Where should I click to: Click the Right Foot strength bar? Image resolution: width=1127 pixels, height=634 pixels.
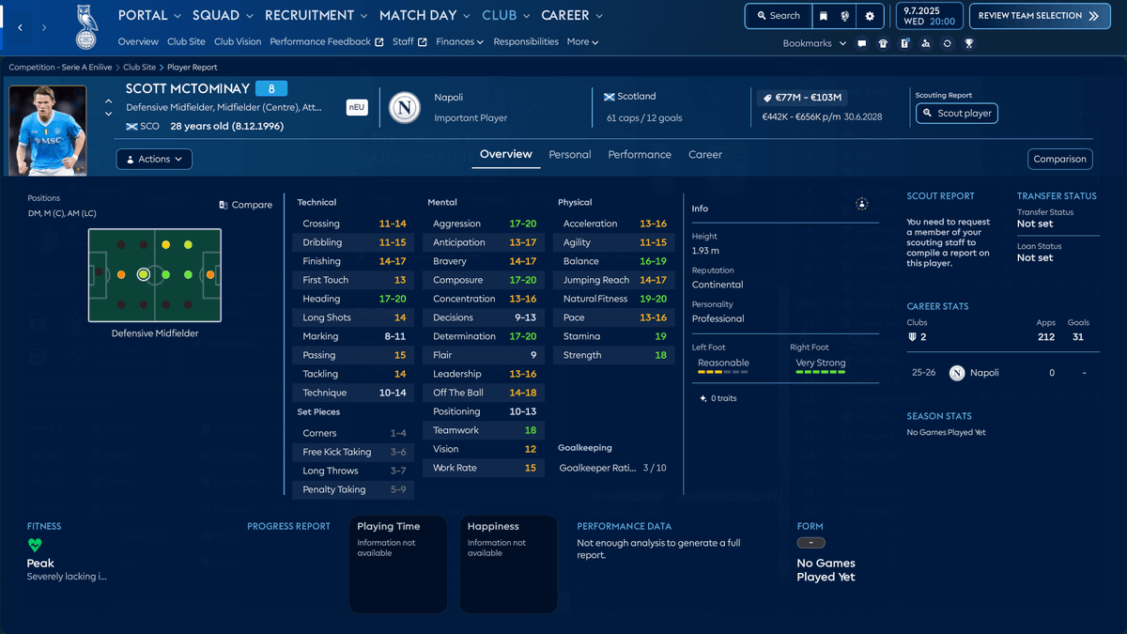[x=821, y=373]
